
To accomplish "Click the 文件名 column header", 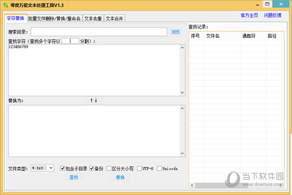I will click(222, 36).
